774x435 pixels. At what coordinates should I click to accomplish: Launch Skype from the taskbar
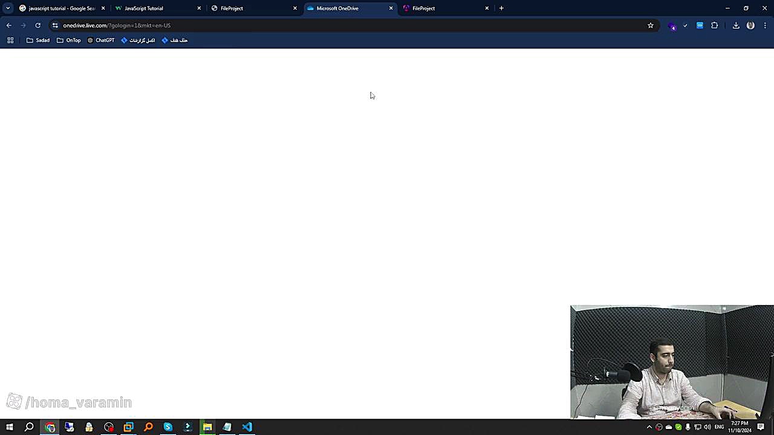point(168,427)
